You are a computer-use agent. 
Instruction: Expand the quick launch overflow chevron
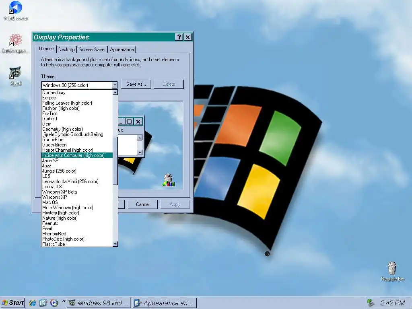click(64, 301)
